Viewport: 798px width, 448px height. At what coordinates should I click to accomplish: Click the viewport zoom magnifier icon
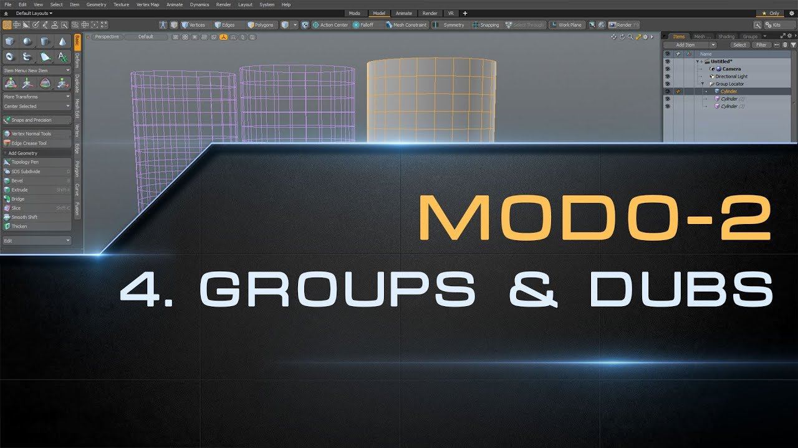pyautogui.click(x=630, y=37)
